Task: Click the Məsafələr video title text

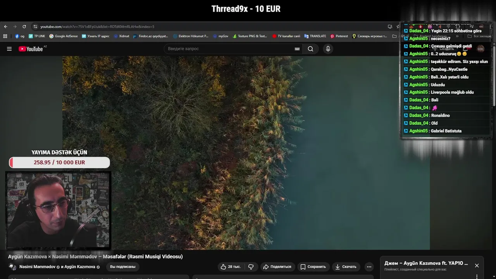Action: [95, 257]
